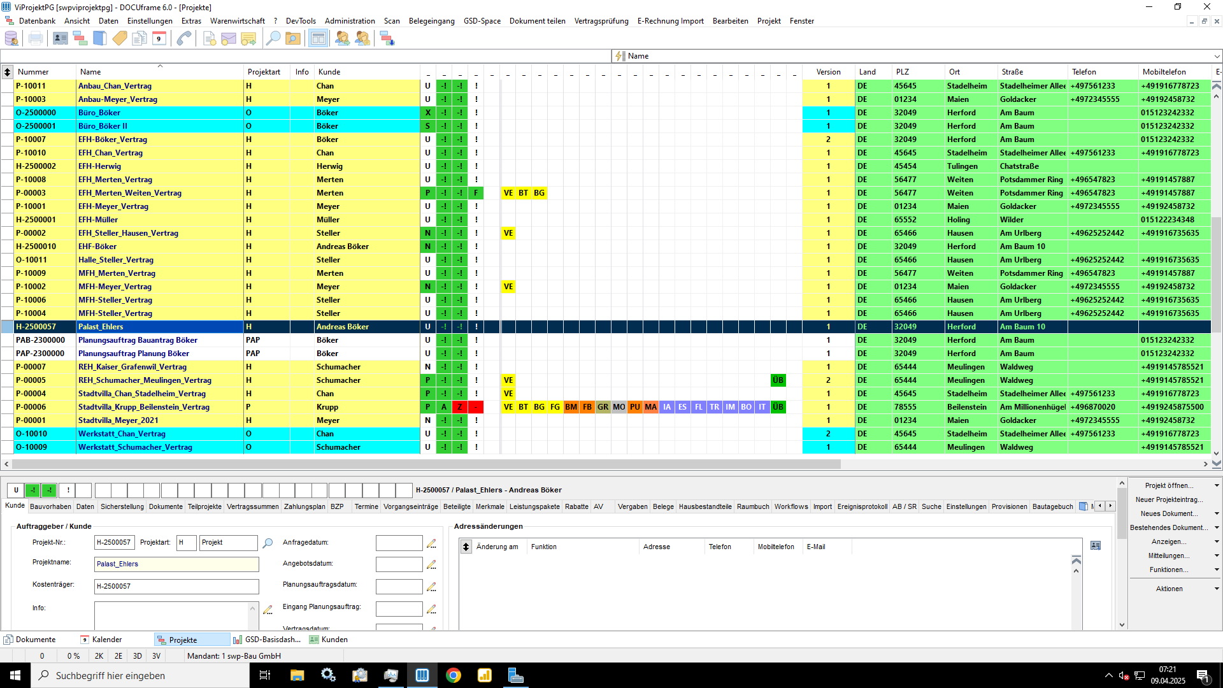Toggle the split layout view icon
The image size is (1223, 688).
tap(318, 39)
